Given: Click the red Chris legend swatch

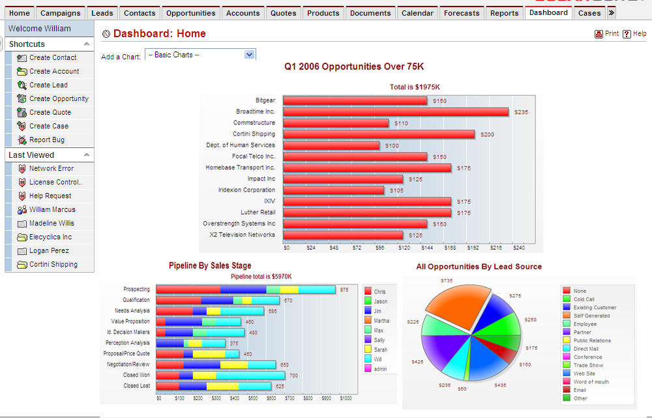Looking at the screenshot, I should click(367, 291).
